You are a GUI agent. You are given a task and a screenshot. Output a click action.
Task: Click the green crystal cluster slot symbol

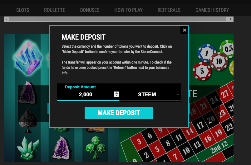tap(28, 148)
